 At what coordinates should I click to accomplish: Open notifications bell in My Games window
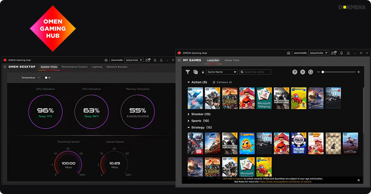click(341, 53)
